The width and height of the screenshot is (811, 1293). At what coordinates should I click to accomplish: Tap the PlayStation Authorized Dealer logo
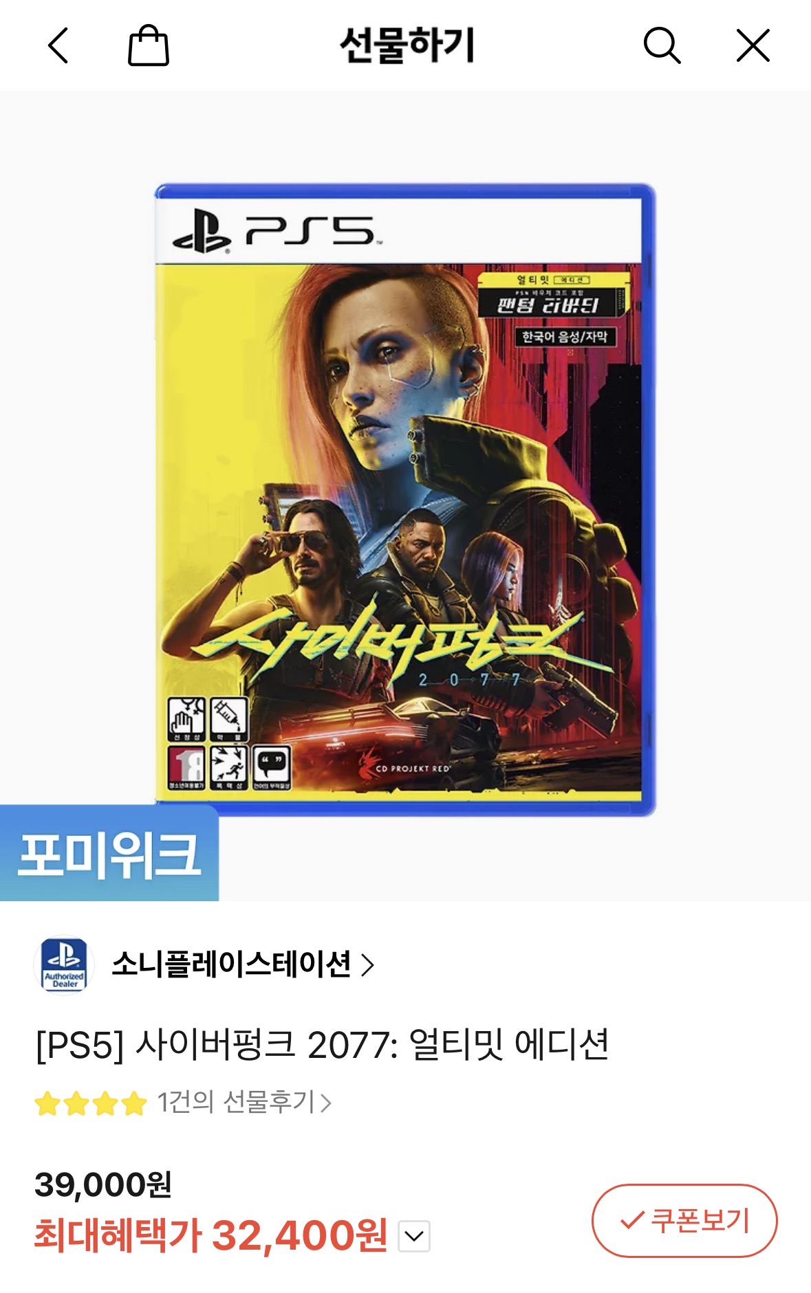(64, 964)
